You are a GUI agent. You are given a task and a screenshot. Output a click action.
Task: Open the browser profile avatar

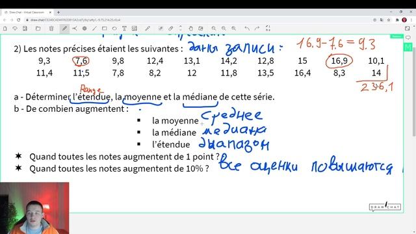tap(404, 20)
